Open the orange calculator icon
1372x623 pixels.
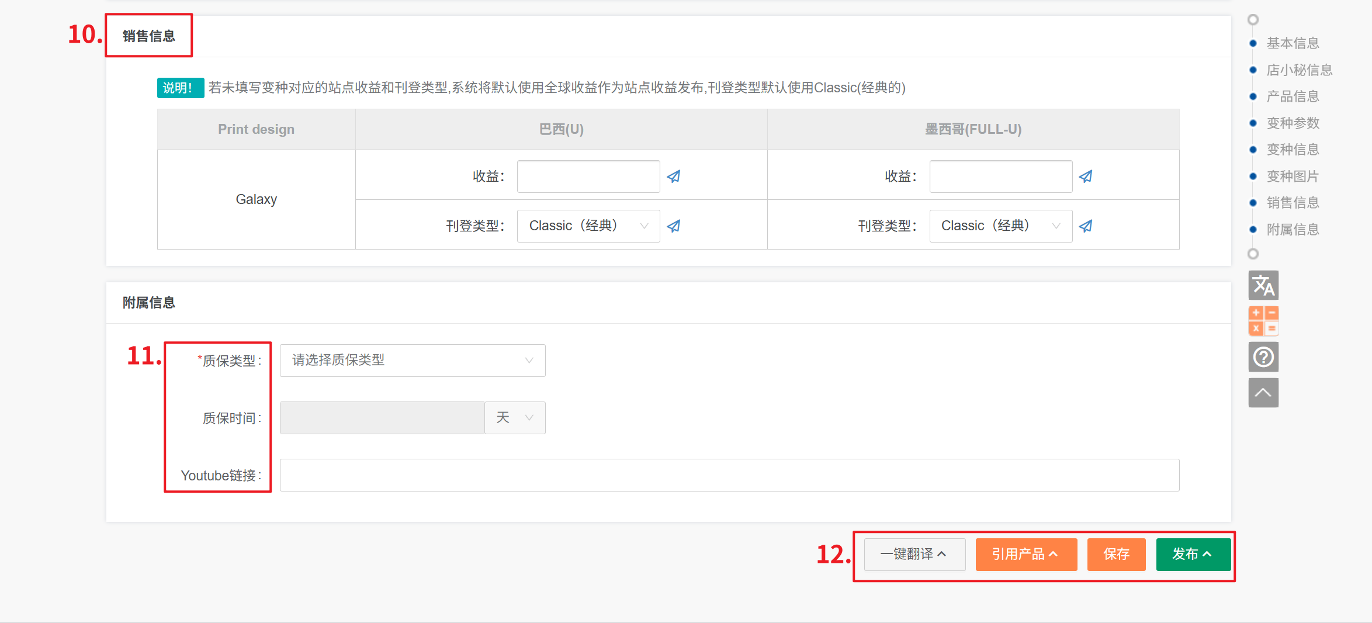(1263, 321)
